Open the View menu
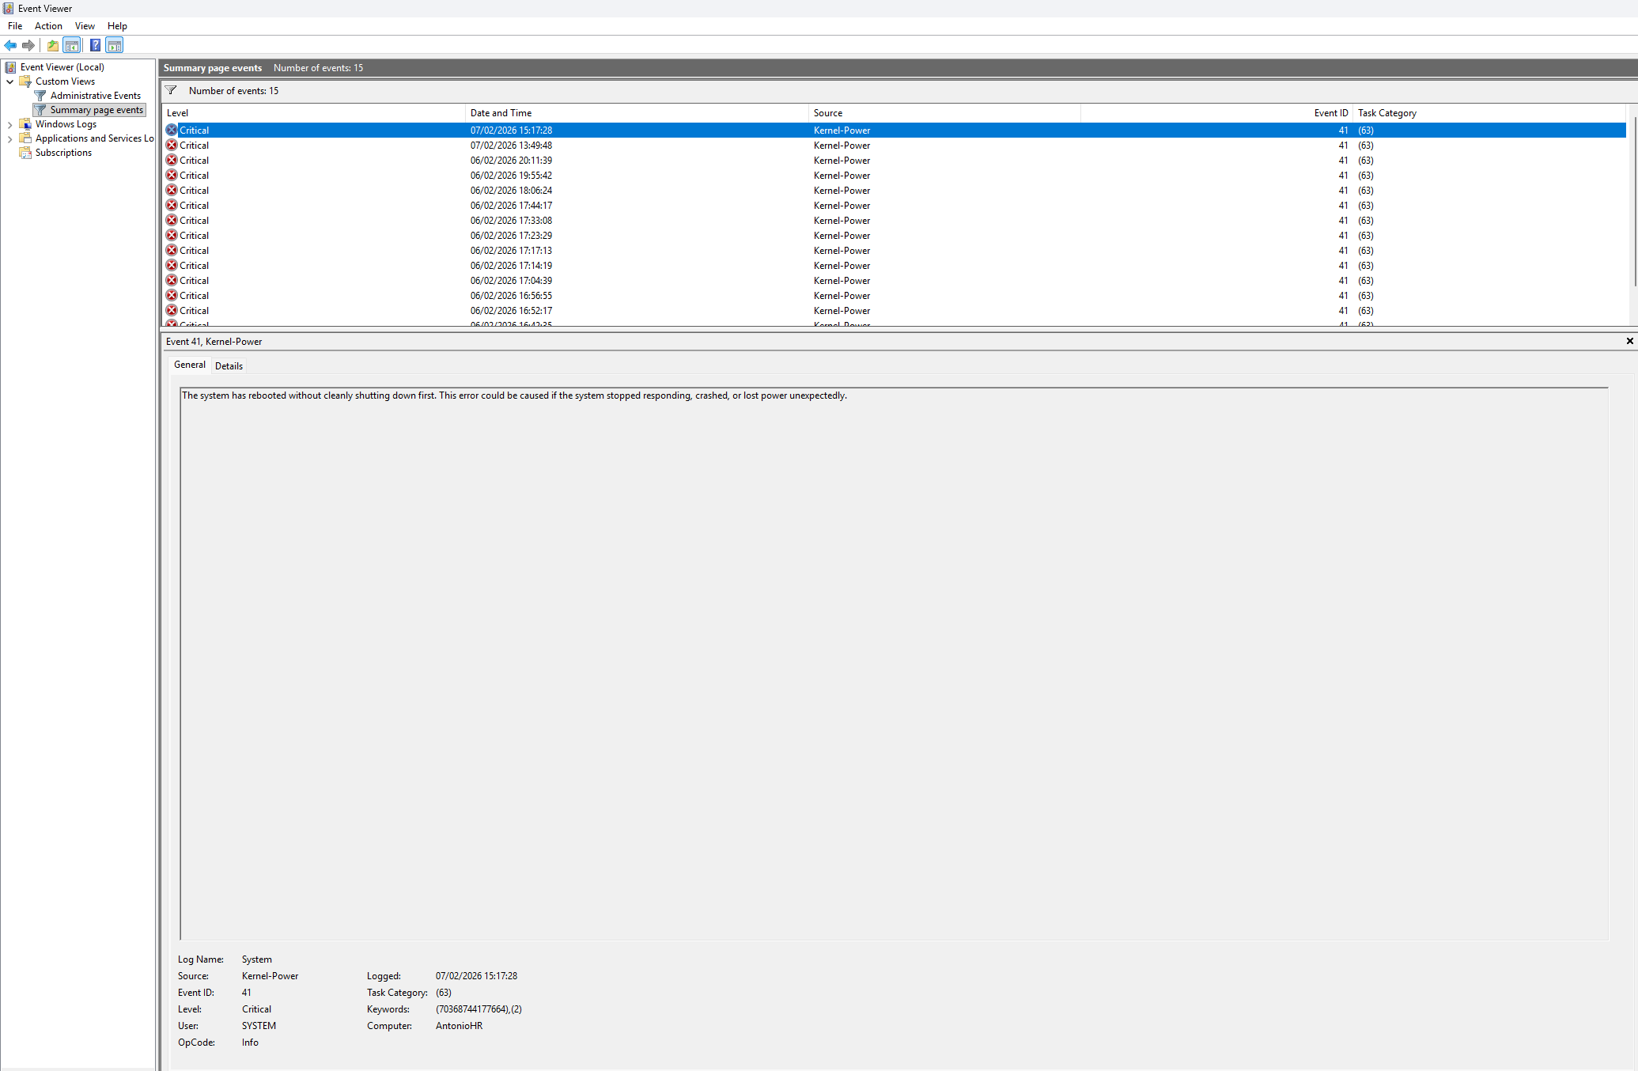The width and height of the screenshot is (1638, 1071). click(x=85, y=25)
